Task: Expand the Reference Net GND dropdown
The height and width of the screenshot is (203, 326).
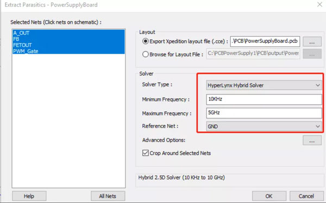Action: (x=264, y=126)
